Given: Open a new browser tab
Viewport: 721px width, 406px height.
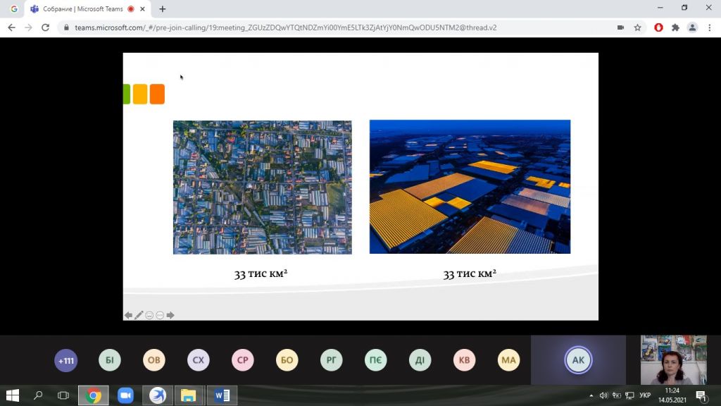Looking at the screenshot, I should click(163, 9).
